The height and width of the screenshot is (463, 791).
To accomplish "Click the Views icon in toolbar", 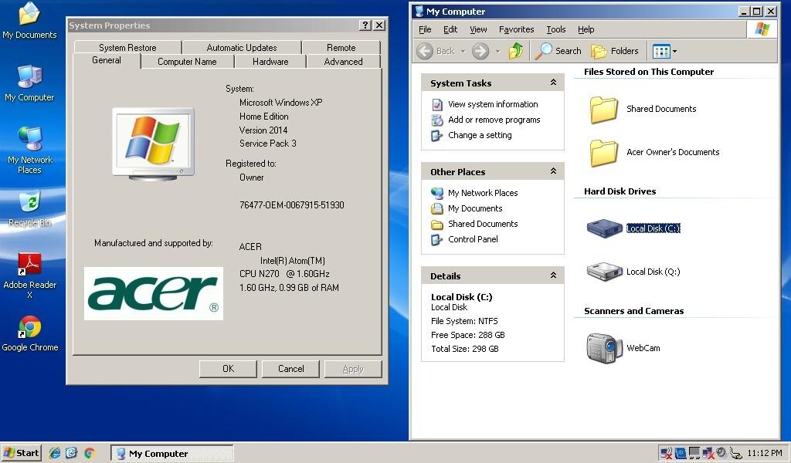I will 661,51.
